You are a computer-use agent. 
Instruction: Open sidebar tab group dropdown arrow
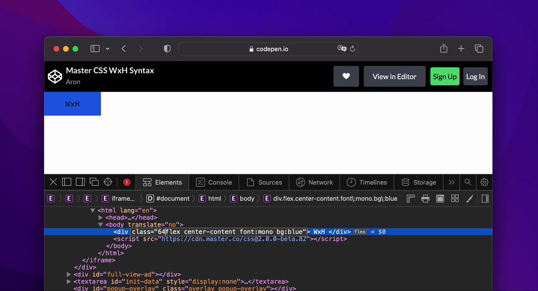coord(108,48)
